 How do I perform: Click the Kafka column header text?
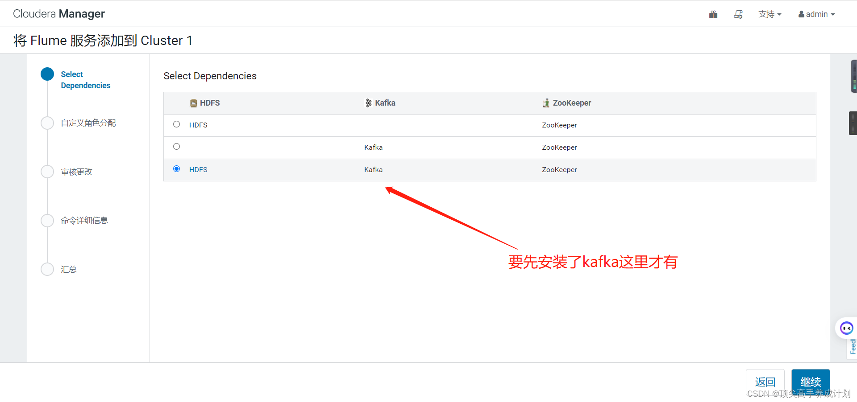click(x=385, y=103)
